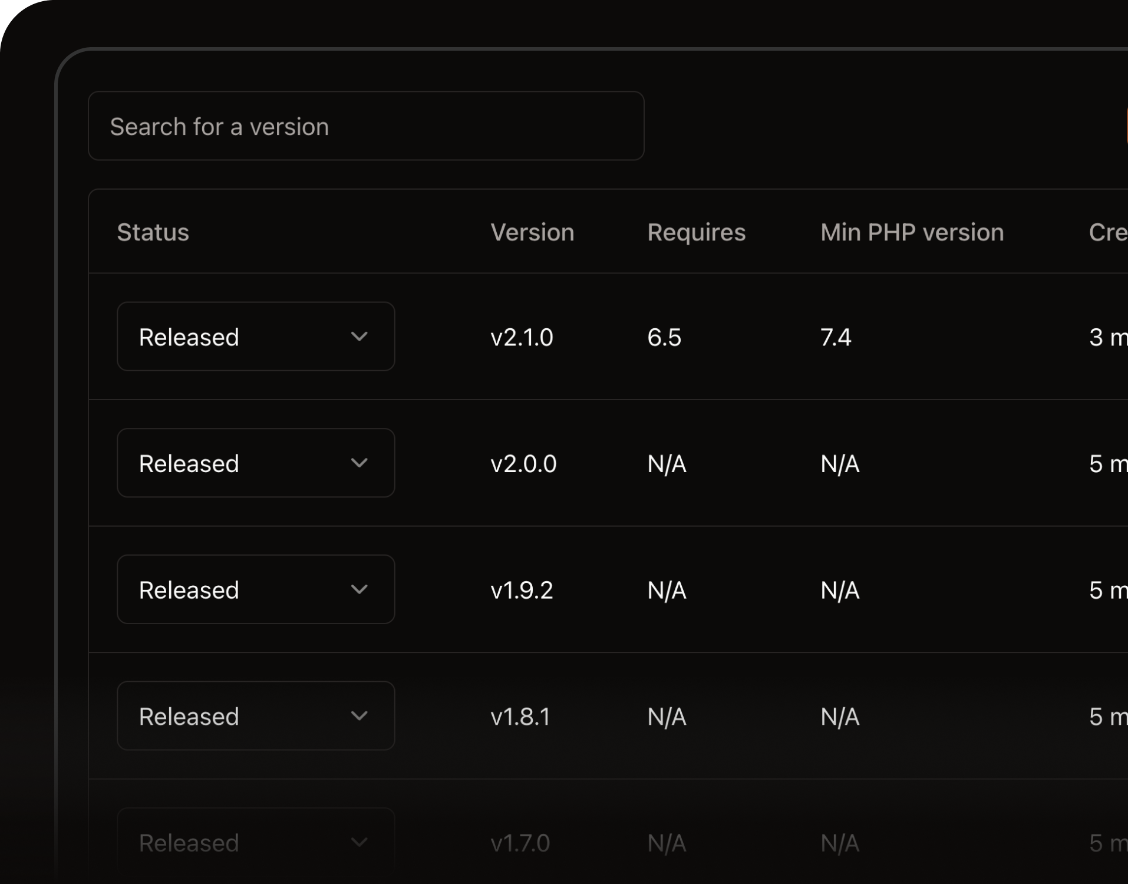The image size is (1128, 884).
Task: Click the v1.8.1 version label
Action: click(x=521, y=716)
